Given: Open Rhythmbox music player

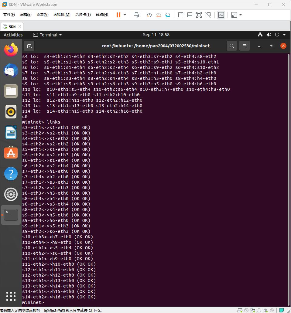Looking at the screenshot, I should tap(11, 112).
